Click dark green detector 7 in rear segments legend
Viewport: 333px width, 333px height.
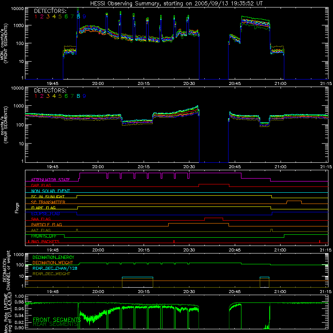coord(72,96)
